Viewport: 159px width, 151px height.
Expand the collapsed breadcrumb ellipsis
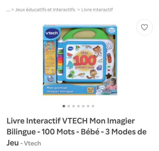pos(8,10)
